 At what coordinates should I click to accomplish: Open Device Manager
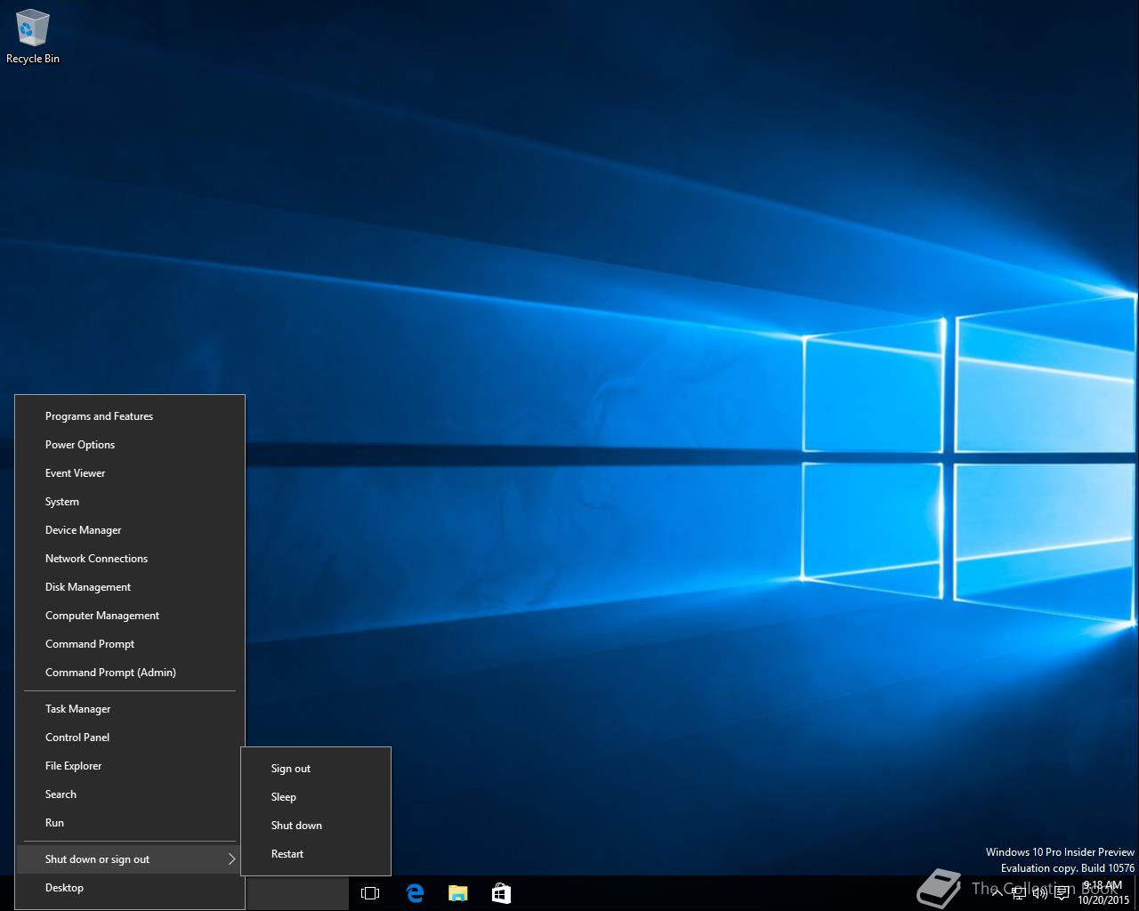tap(130, 530)
